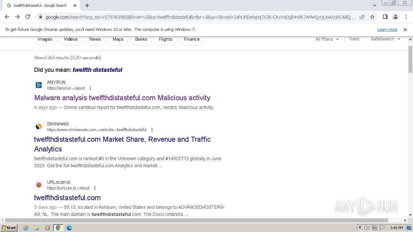Click the ANY.RUN site name text
This screenshot has height=232, width=413.
point(56,82)
